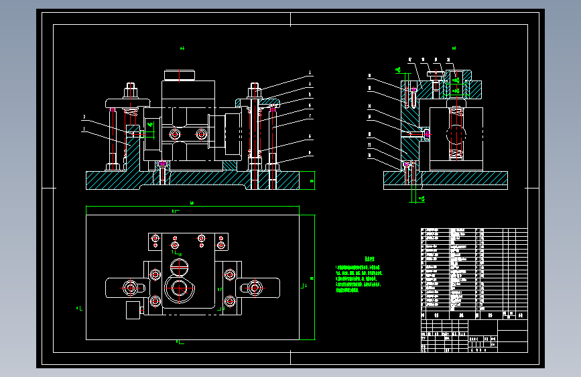The image size is (581, 377).
Task: Click the left clamp arm in the plan view
Action: pyautogui.click(x=127, y=288)
